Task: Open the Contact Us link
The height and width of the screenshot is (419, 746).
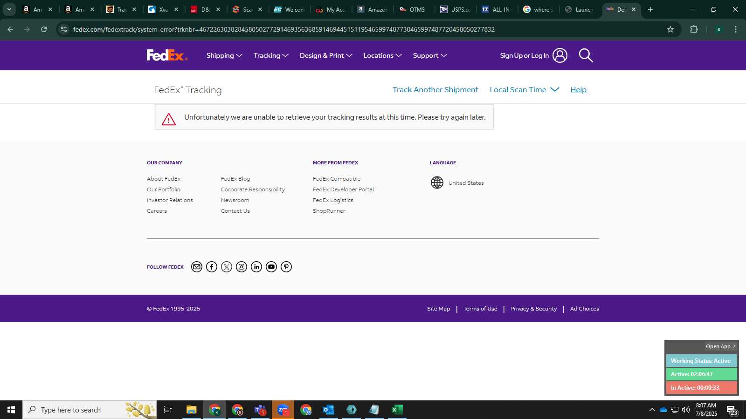Action: click(x=235, y=211)
